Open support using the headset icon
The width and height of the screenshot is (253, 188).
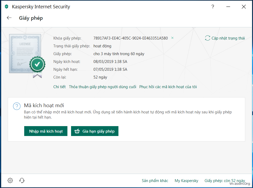pos(22,180)
